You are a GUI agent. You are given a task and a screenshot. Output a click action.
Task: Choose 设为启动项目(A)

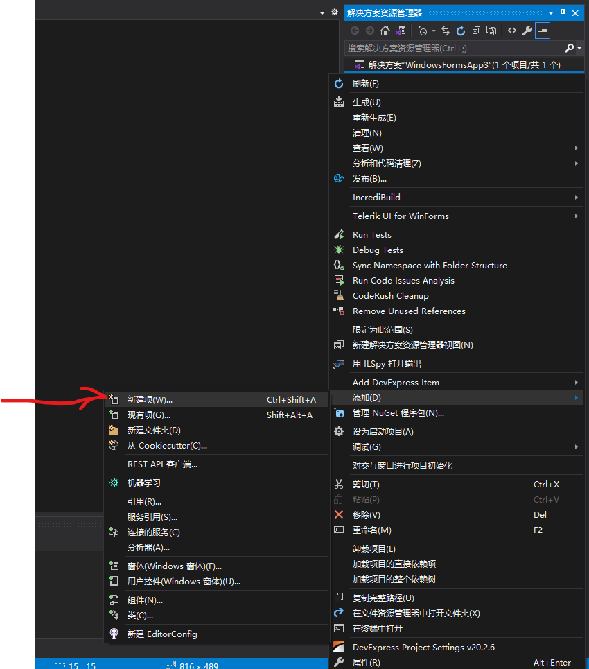coord(457,432)
